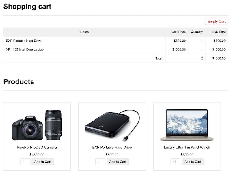This screenshot has height=174, width=231.
Task: Click the Name column header
Action: (x=85, y=32)
